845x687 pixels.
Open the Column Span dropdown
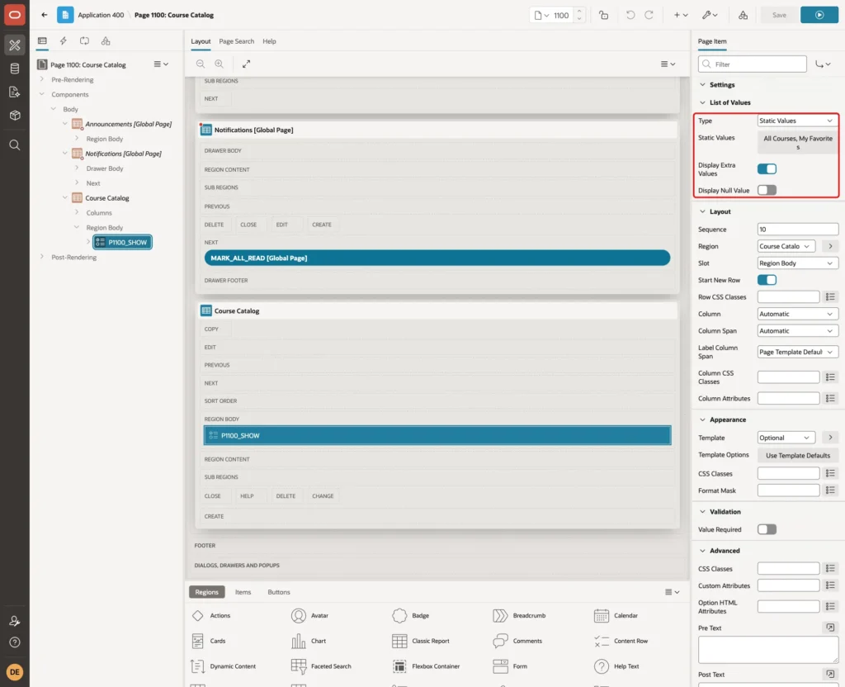[x=797, y=331]
